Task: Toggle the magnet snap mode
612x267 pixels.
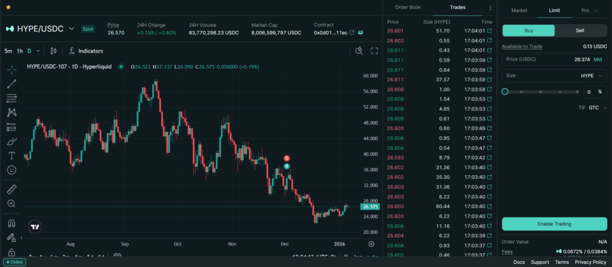Action: (11, 224)
